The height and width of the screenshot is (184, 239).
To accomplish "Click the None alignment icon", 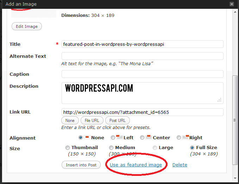I will 87,137.
